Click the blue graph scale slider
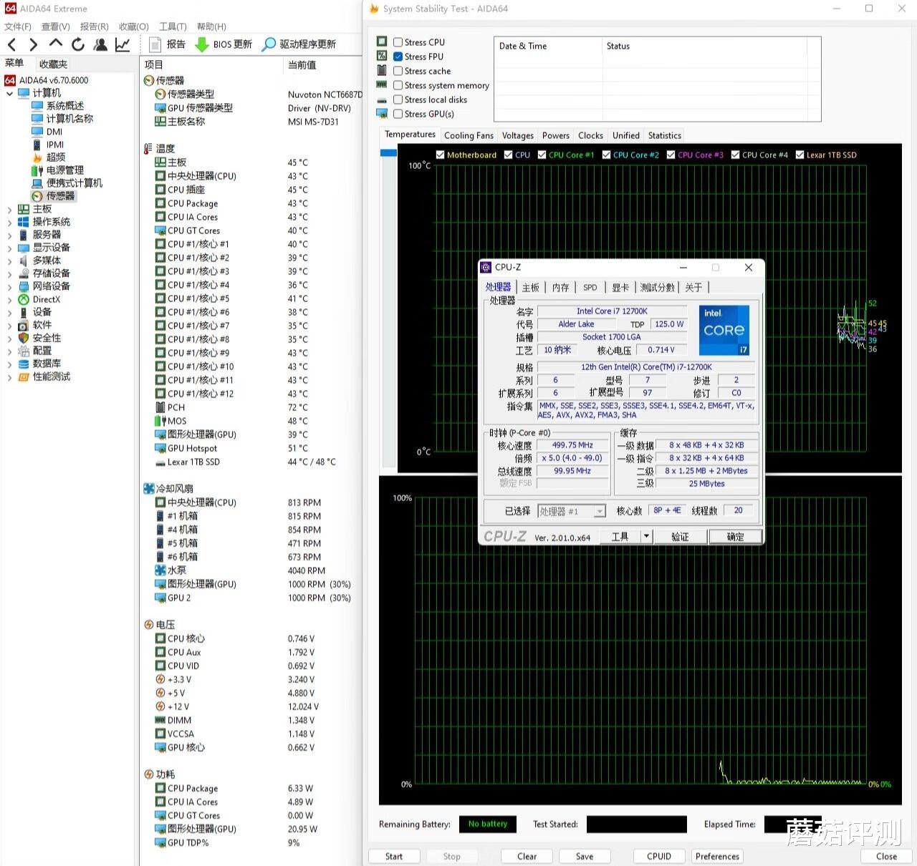917x866 pixels. pos(388,152)
